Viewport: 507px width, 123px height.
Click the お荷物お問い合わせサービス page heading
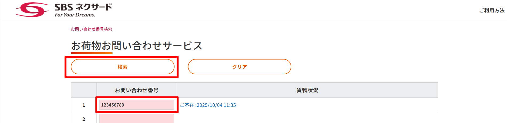(137, 46)
